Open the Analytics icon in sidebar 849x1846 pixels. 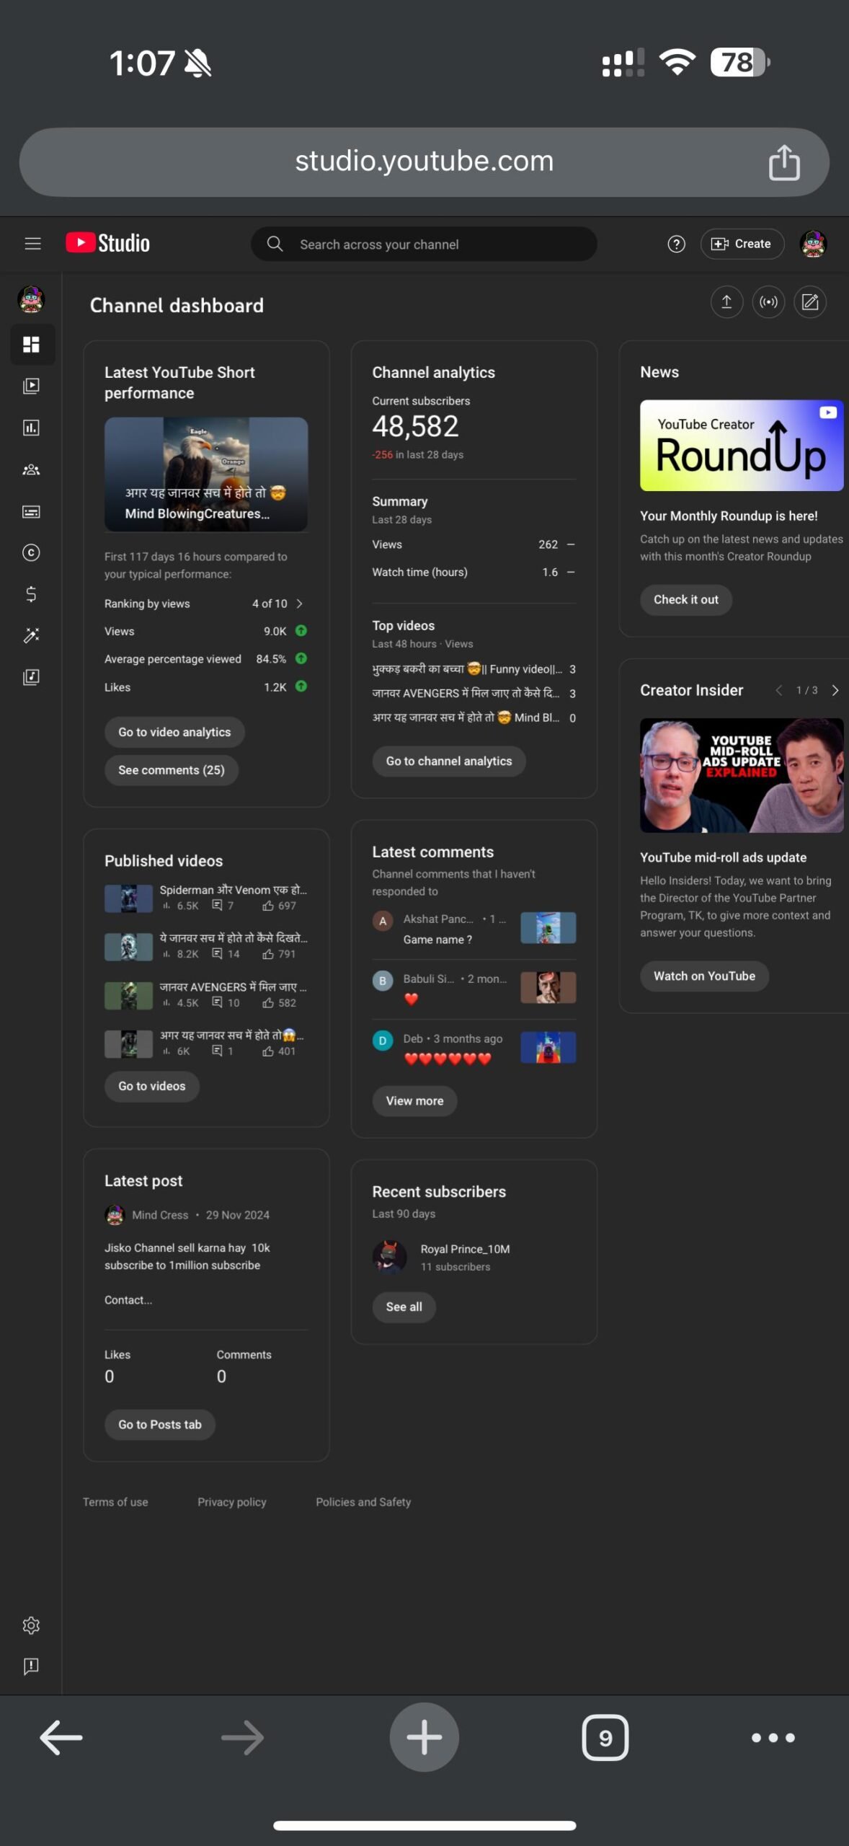click(31, 428)
